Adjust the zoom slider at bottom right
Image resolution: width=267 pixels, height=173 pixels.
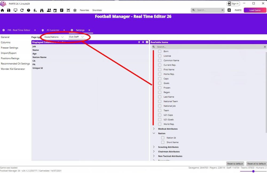[253, 171]
